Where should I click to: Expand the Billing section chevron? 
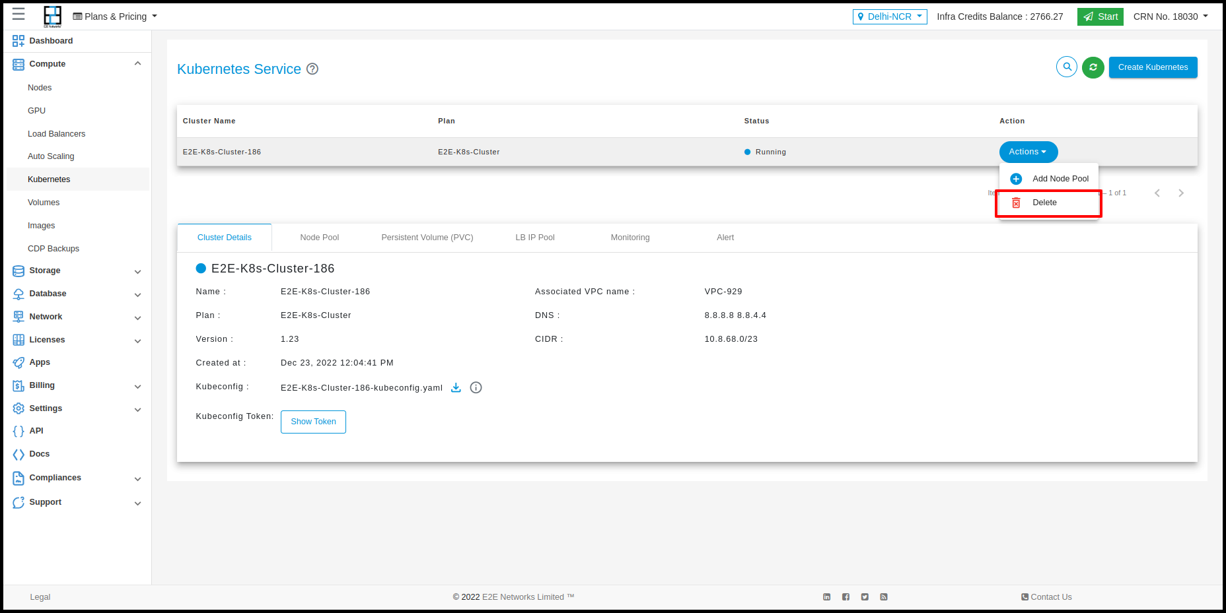137,387
